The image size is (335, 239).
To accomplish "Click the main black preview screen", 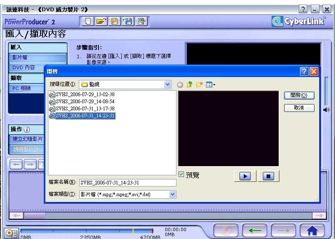I will (254, 54).
